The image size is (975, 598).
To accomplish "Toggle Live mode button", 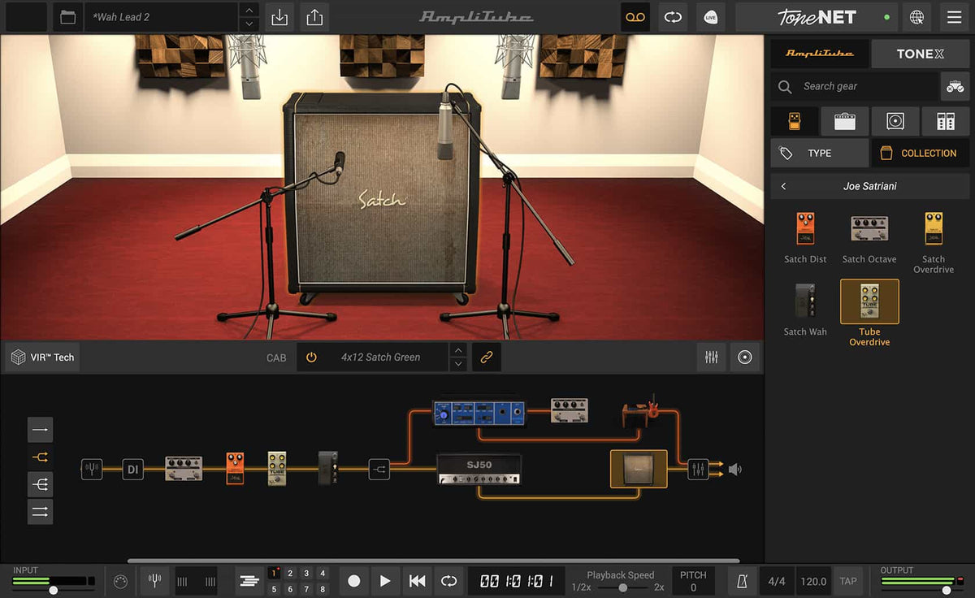I will click(x=711, y=17).
